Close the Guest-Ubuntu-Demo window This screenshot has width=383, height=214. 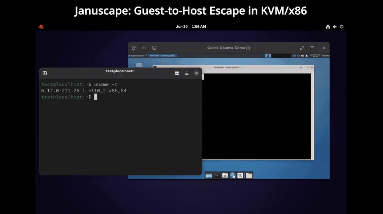324,48
